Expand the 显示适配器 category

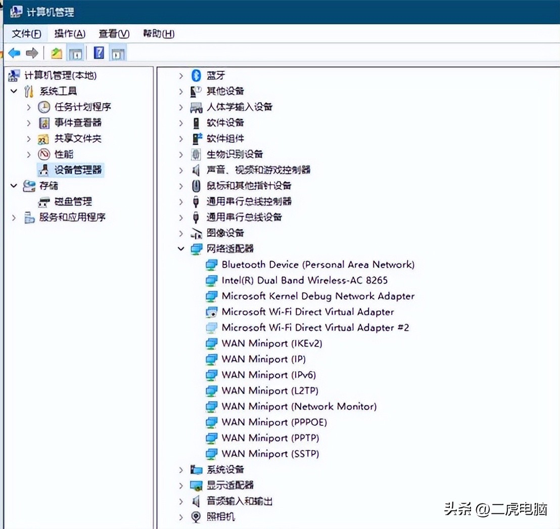point(181,485)
